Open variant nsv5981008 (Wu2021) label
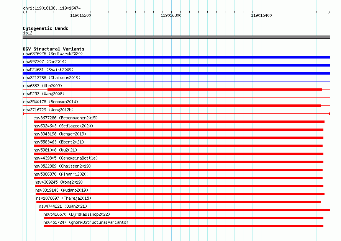Viewport: 341px width, 241px height. (x=55, y=150)
